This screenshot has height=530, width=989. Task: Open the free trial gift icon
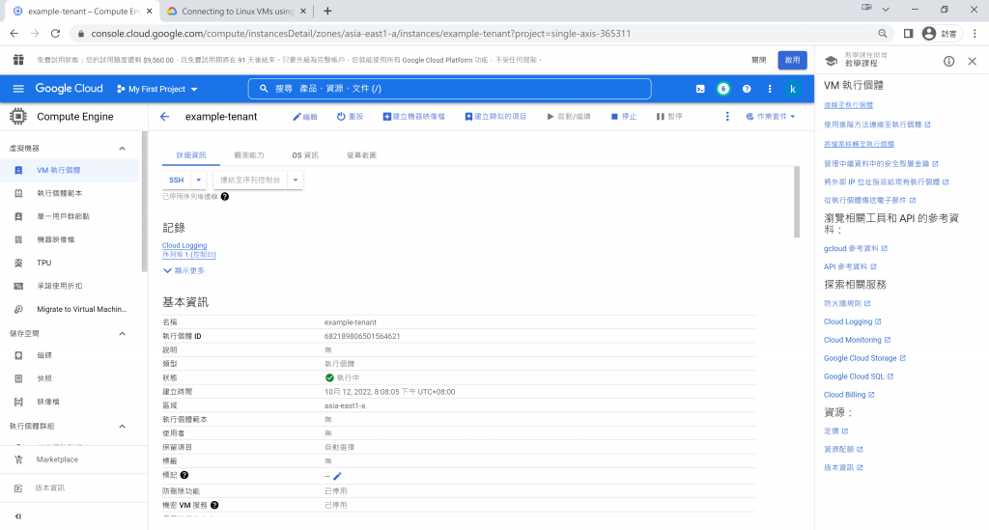[18, 60]
